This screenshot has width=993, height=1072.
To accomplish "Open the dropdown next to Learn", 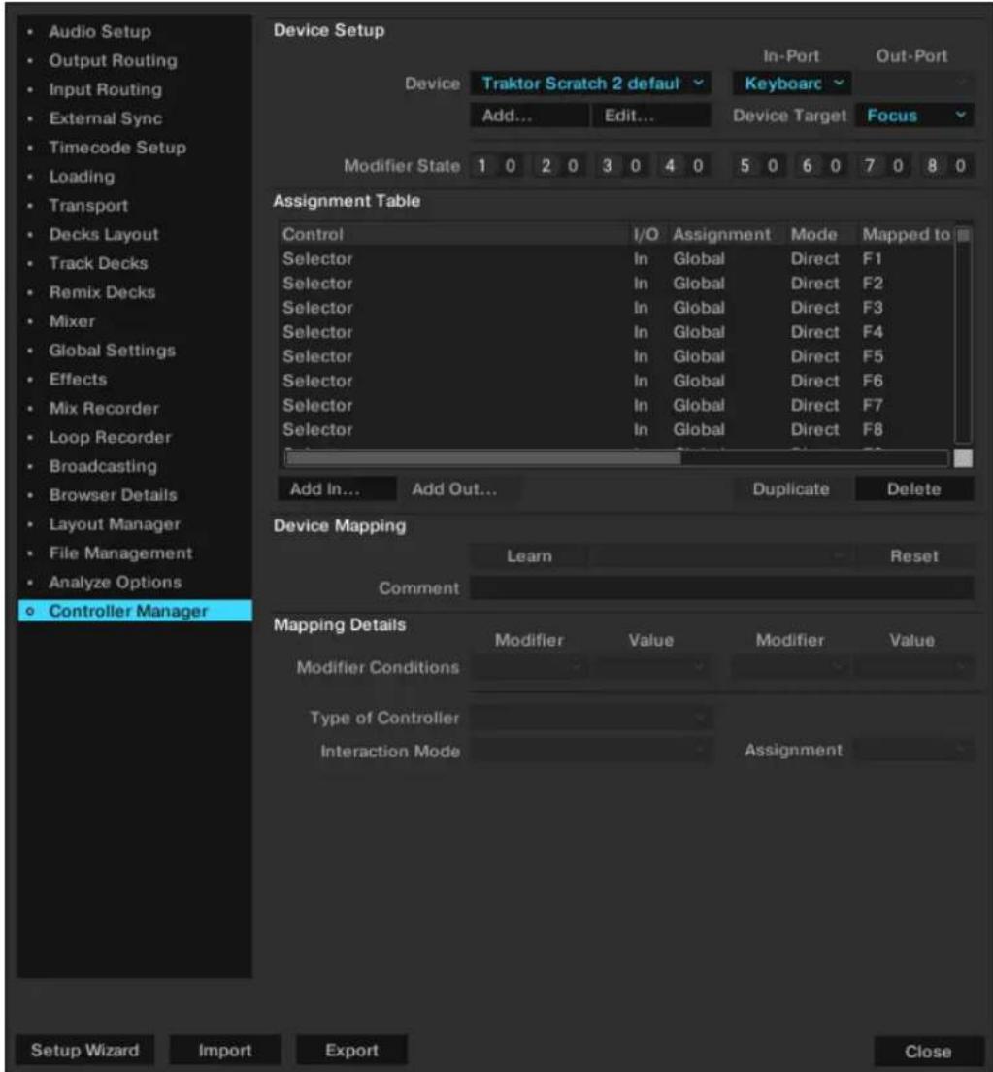I will [x=721, y=556].
